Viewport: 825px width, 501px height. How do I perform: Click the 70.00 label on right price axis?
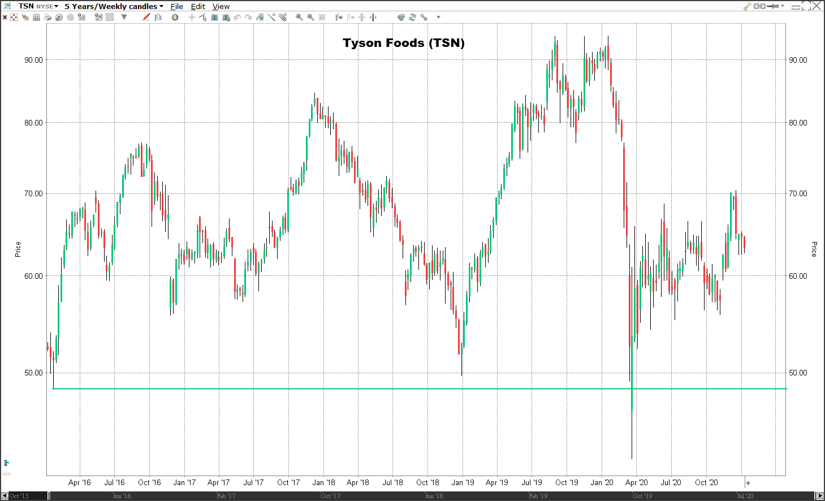[x=798, y=193]
